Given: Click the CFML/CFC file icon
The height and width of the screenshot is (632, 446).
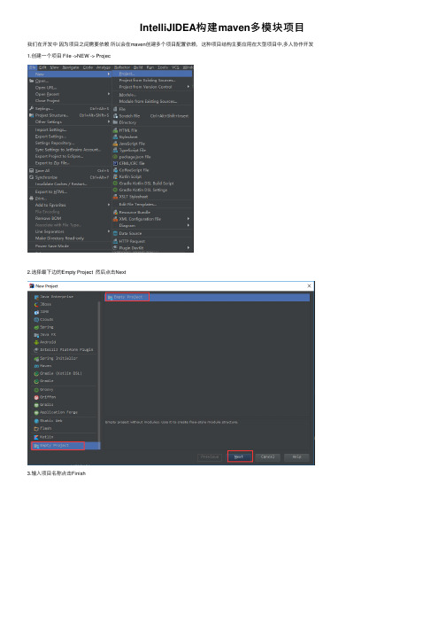Looking at the screenshot, I should (x=115, y=163).
